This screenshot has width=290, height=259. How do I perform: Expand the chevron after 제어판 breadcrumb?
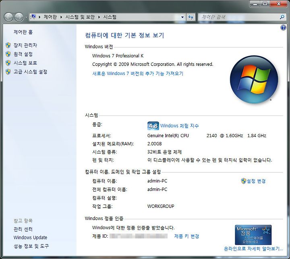coord(61,17)
